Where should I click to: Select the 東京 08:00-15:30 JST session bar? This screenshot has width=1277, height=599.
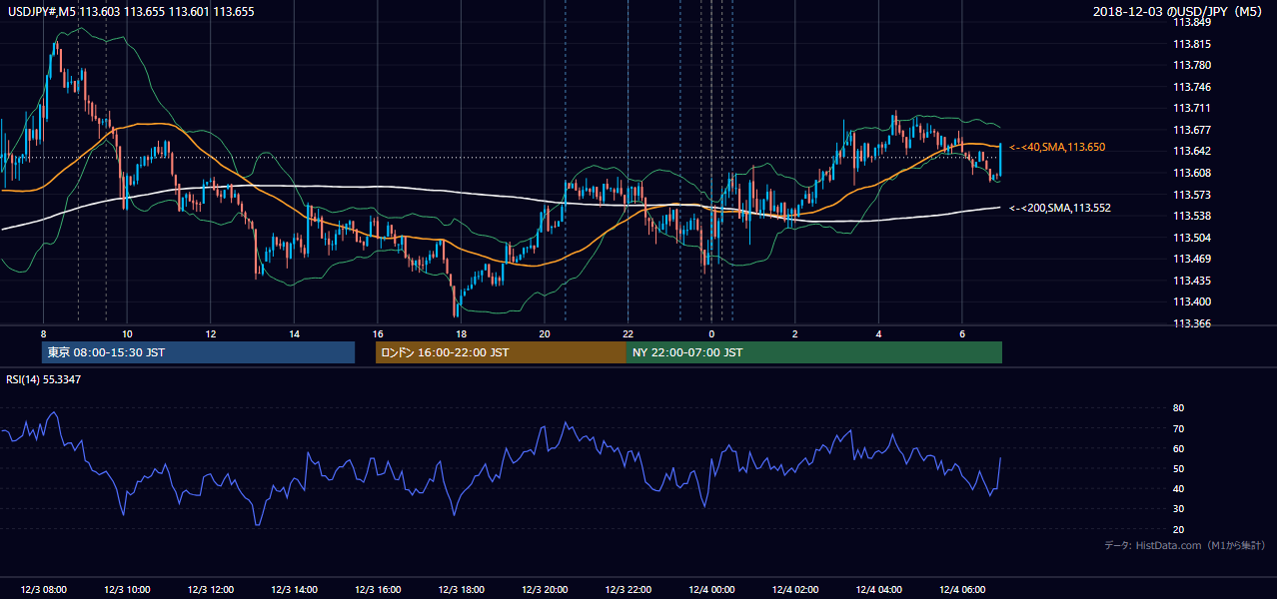(x=198, y=352)
